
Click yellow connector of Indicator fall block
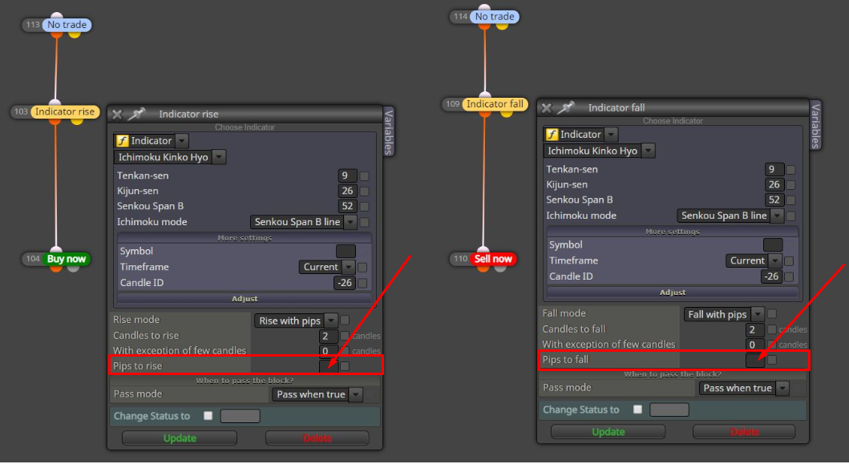pos(506,114)
